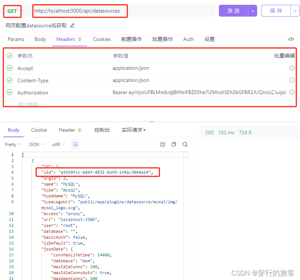This screenshot has width=300, height=280.
Task: Toggle the Content-Type header off
Action: (x=10, y=80)
